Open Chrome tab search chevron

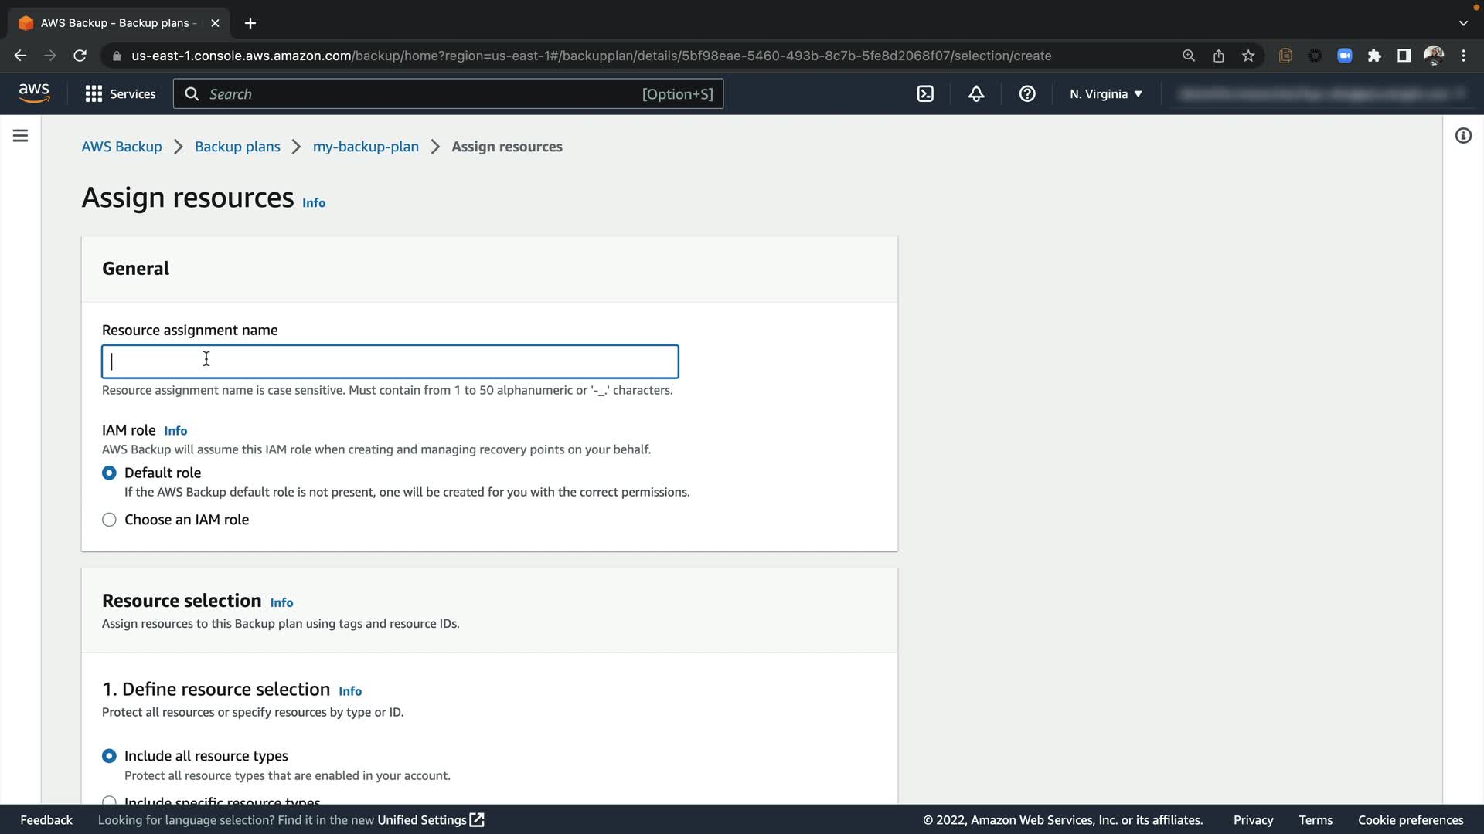(1463, 23)
